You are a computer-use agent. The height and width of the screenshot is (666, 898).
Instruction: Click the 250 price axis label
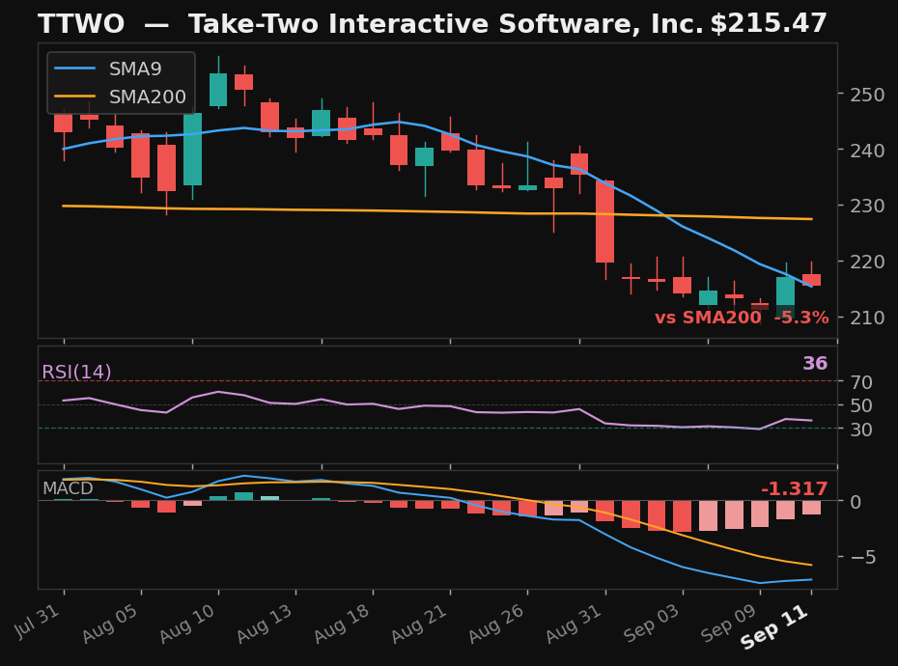[867, 95]
